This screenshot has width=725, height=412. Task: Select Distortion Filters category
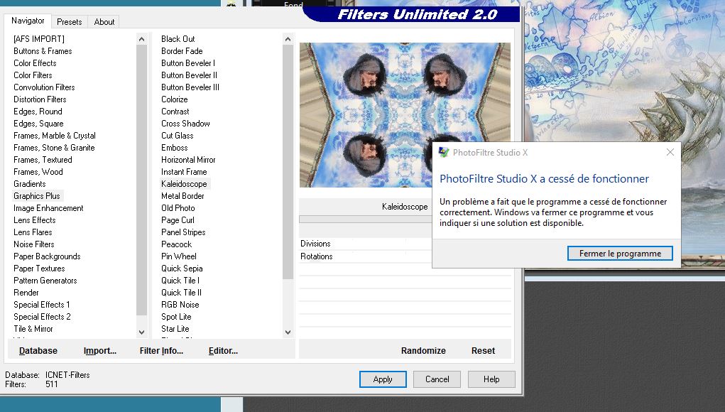(40, 99)
